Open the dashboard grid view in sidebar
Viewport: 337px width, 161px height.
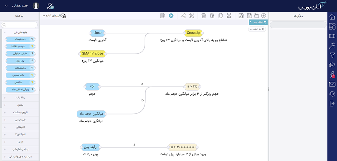tap(332, 26)
